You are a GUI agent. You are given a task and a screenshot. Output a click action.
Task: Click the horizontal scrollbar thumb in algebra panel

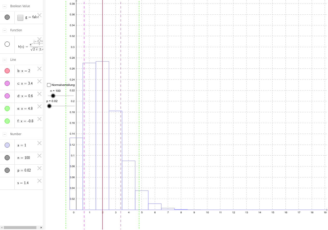coord(20,227)
